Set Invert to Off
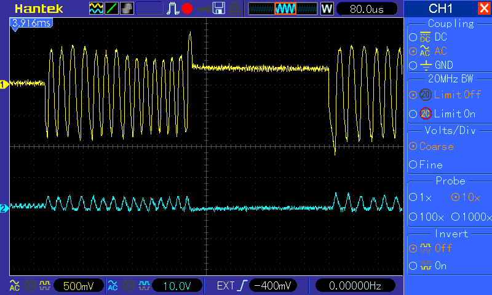 (x=413, y=249)
